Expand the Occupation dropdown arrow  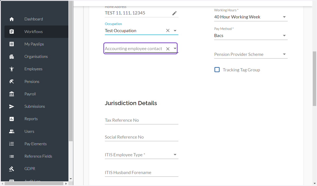click(175, 31)
